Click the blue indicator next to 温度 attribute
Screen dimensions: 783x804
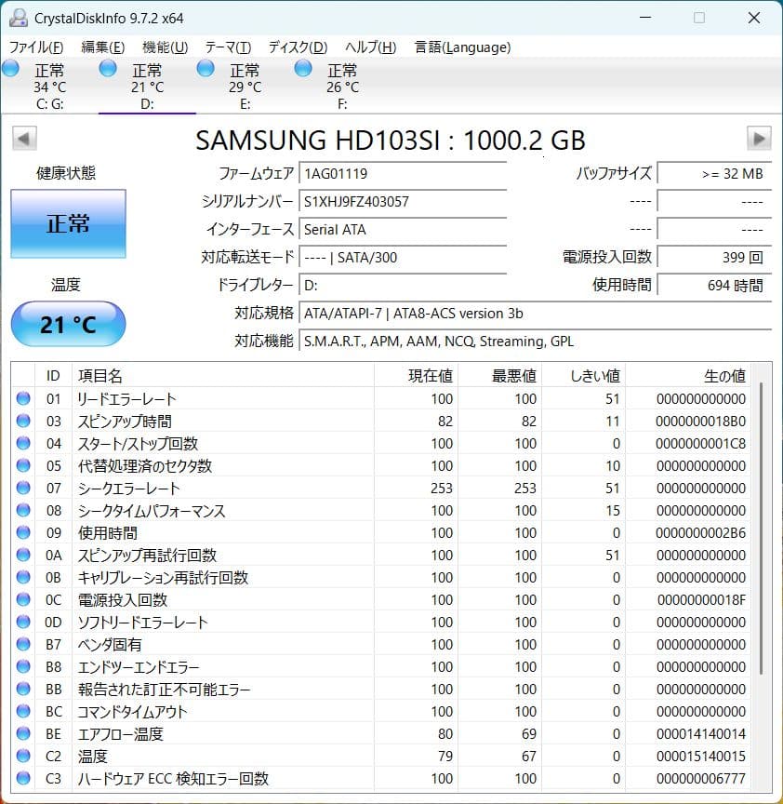[x=22, y=757]
